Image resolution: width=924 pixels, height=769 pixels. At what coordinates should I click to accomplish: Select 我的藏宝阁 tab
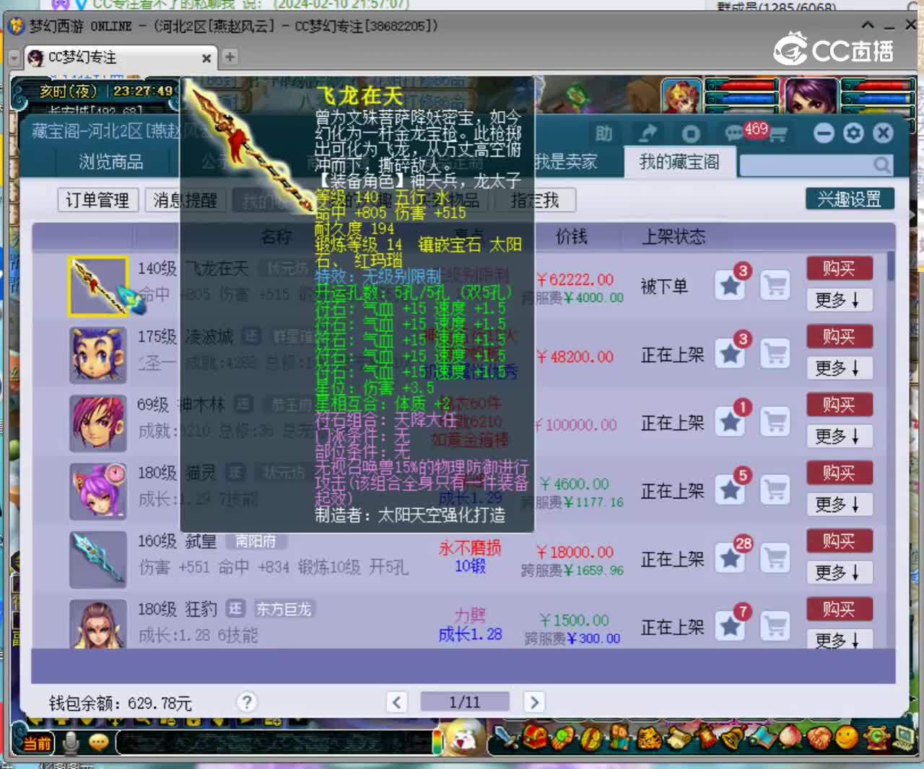tap(679, 162)
